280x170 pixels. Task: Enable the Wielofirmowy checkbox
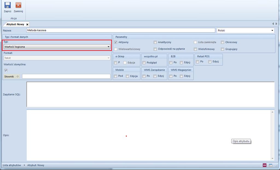pos(195,49)
